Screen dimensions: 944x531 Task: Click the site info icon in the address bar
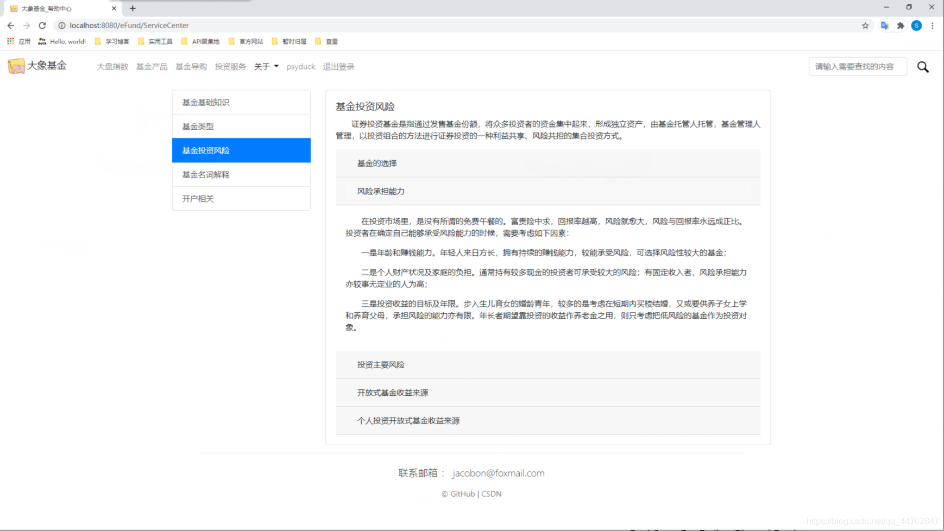[x=62, y=26]
